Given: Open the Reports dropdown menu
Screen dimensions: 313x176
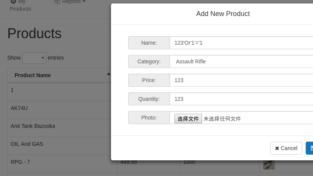Looking at the screenshot, I should pyautogui.click(x=71, y=2).
